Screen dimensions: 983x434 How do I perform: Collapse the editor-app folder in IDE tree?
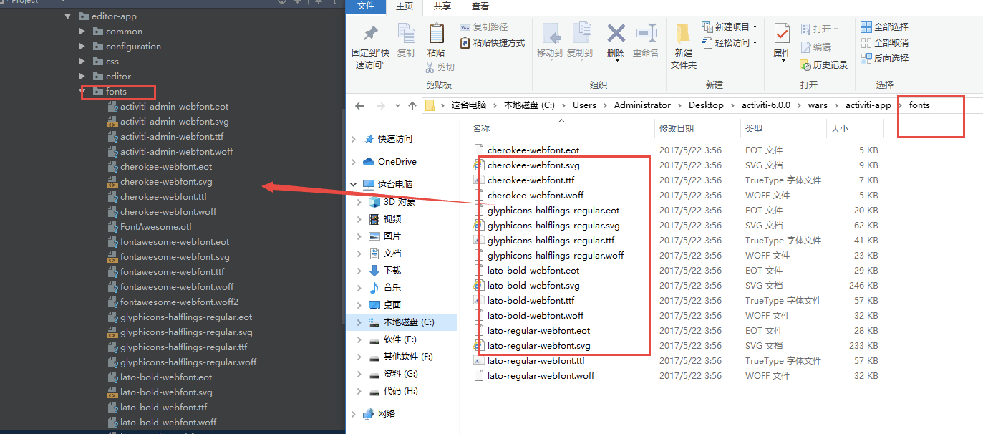pos(67,16)
